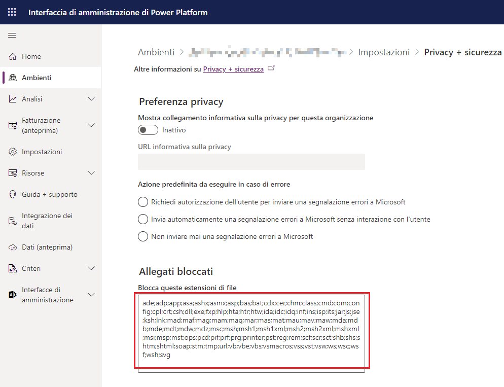
Task: Click the Guida + supporto headset icon
Action: (x=13, y=194)
